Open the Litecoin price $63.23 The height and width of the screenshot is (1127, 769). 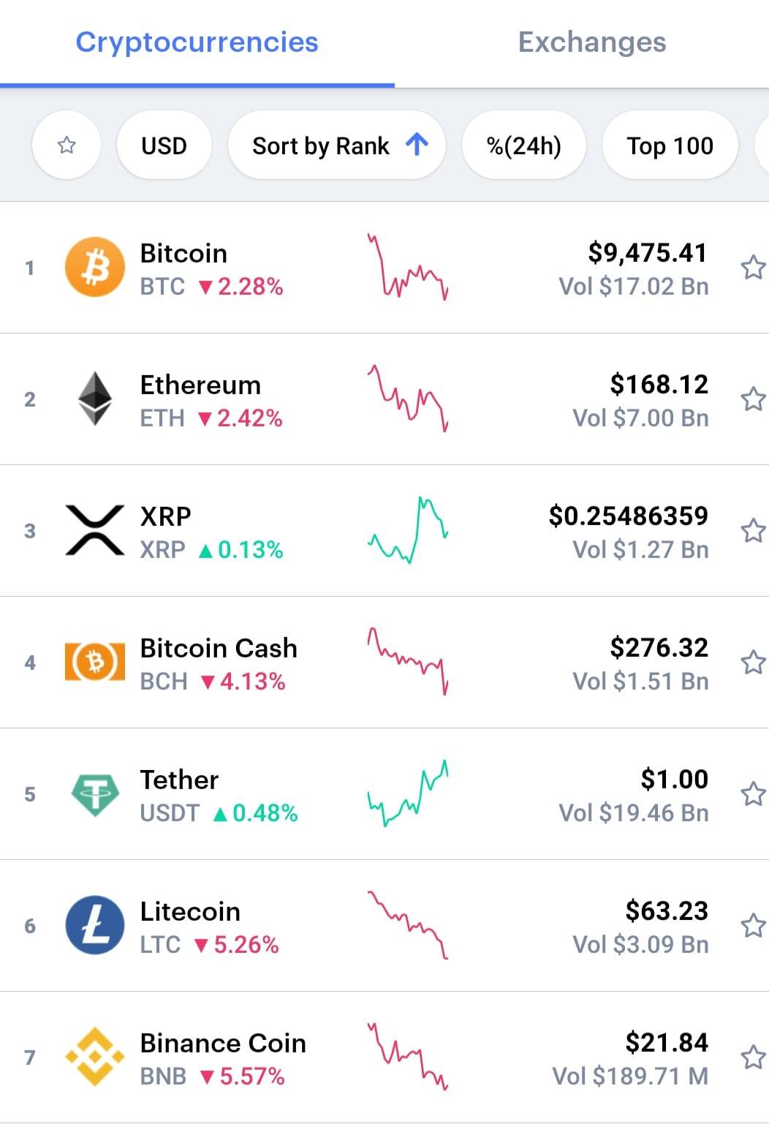[667, 911]
